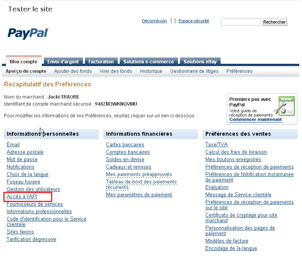Open the Taxe/TVA preferences link

click(x=216, y=145)
